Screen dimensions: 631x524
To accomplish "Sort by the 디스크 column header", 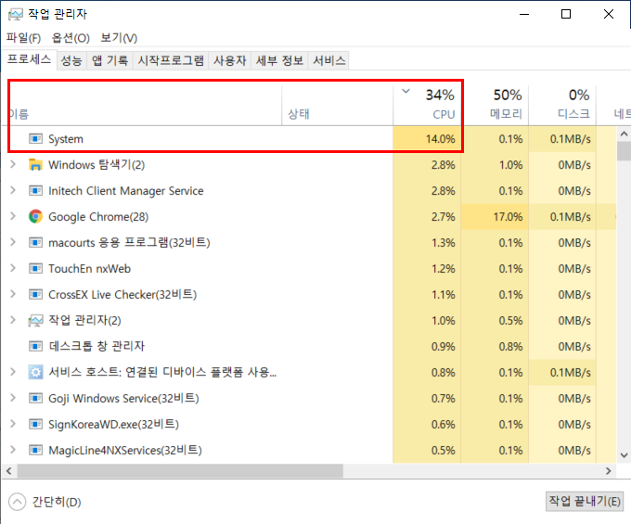I will click(x=562, y=105).
